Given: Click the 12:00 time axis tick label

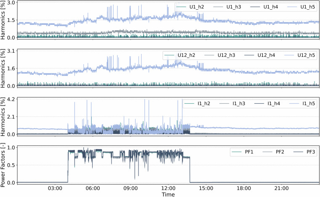Looking at the screenshot, I should (168, 188).
